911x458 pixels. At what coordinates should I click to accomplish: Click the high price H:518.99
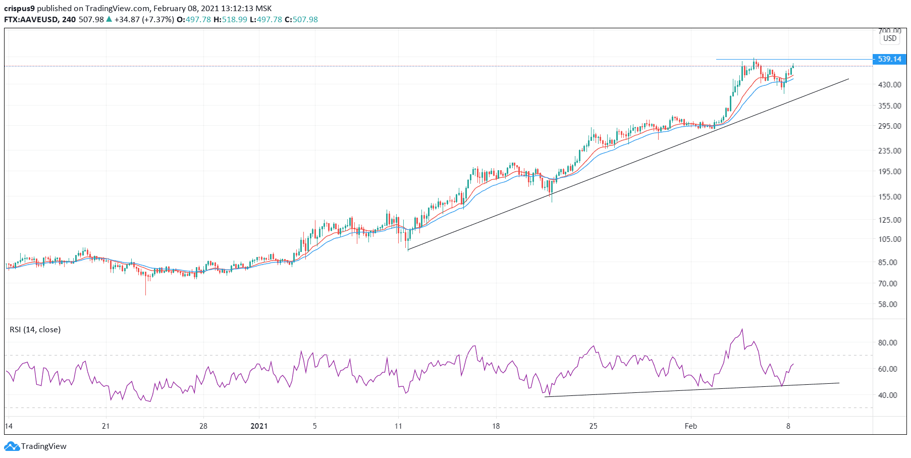tap(230, 20)
